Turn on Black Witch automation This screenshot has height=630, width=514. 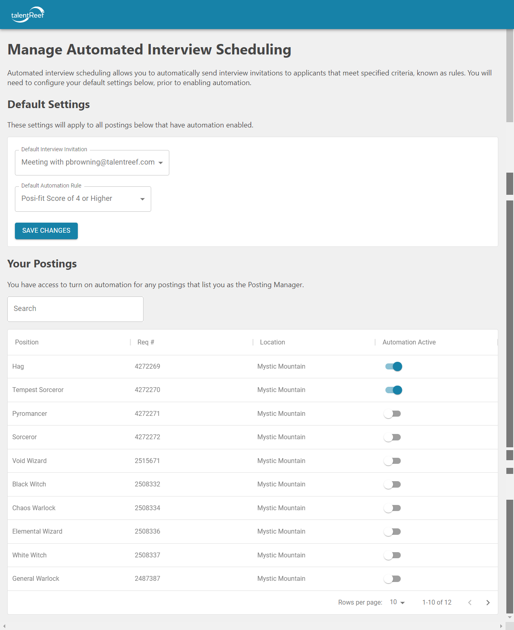coord(392,484)
